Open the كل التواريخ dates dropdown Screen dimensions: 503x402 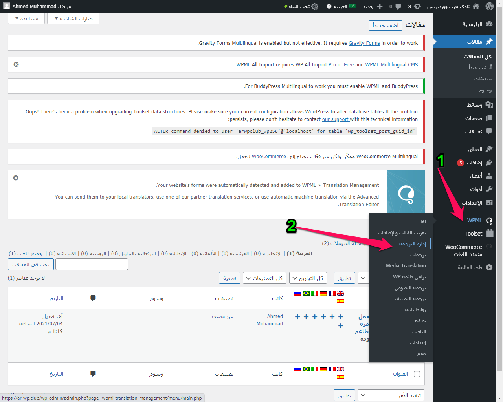click(x=308, y=278)
